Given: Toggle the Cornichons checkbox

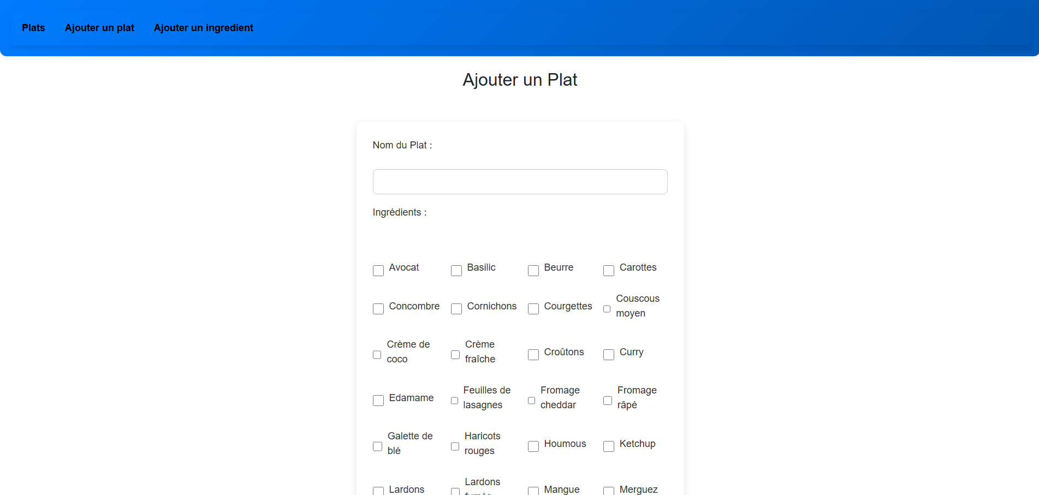Looking at the screenshot, I should [456, 309].
